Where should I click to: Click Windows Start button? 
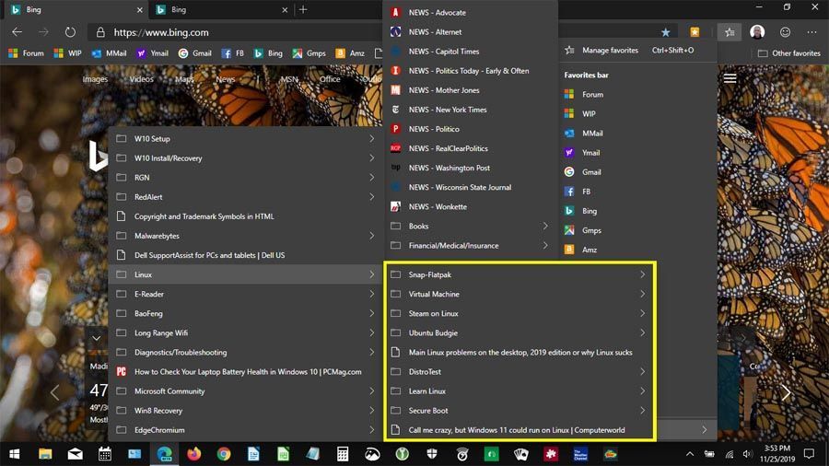click(x=15, y=454)
